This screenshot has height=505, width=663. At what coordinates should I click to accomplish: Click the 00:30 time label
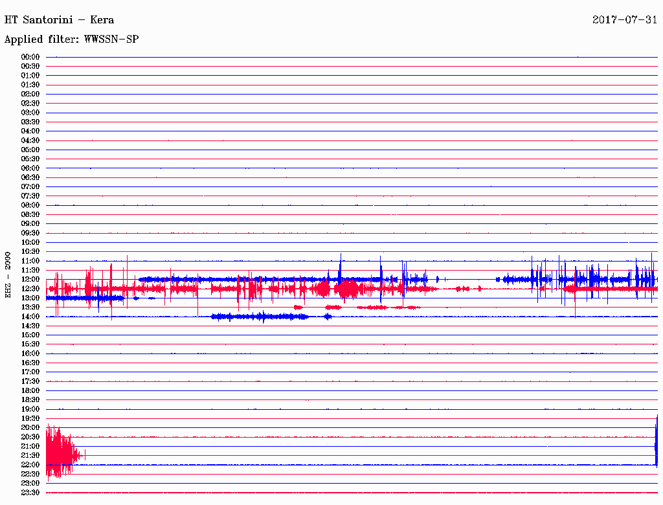(x=30, y=67)
